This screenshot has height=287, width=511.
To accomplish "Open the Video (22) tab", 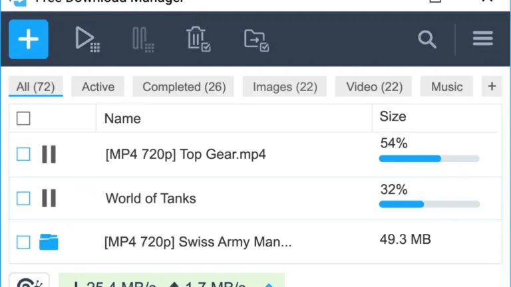I will click(374, 86).
